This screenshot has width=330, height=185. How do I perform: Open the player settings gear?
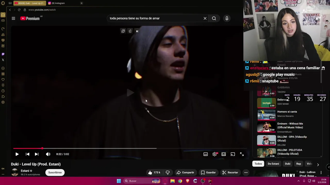tap(214, 154)
